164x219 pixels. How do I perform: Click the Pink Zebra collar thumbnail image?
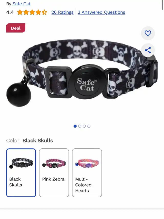54,163
